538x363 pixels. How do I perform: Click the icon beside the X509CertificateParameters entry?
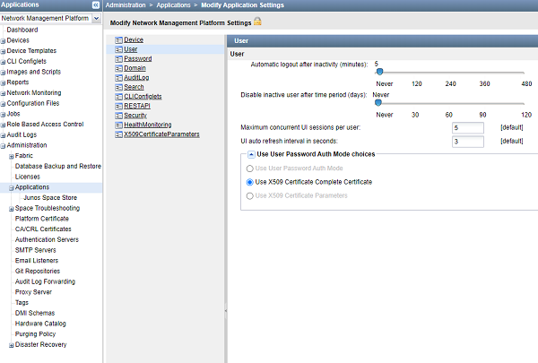coord(118,134)
